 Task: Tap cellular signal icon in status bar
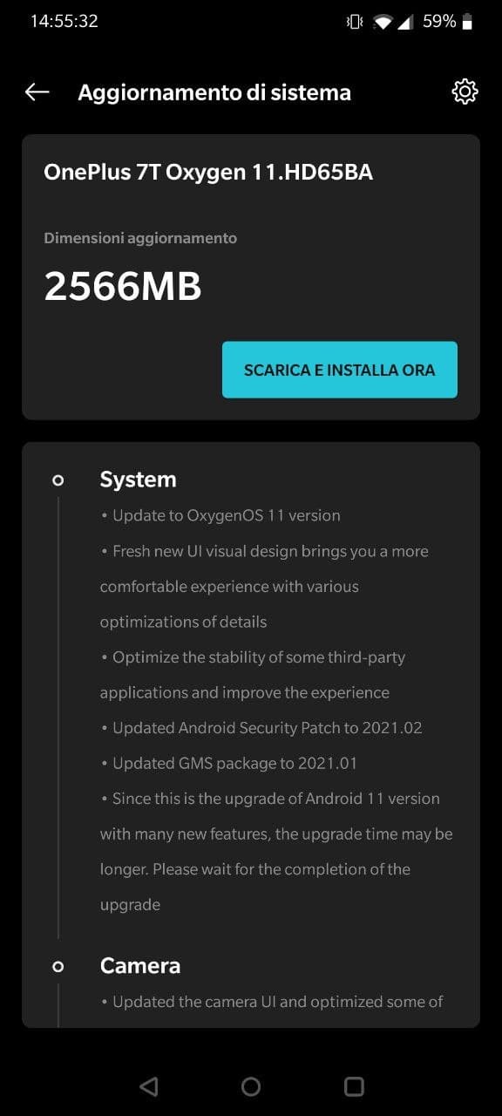(405, 22)
